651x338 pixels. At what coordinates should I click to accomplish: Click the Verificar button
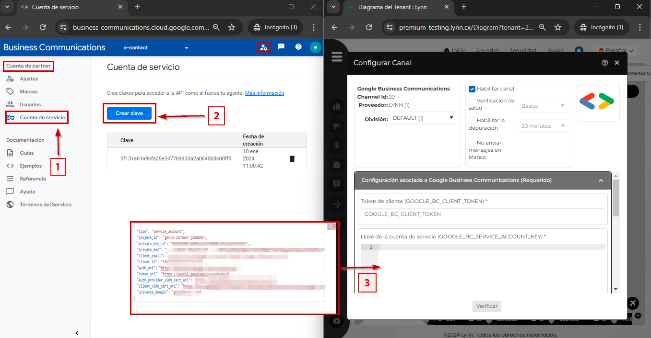click(487, 306)
